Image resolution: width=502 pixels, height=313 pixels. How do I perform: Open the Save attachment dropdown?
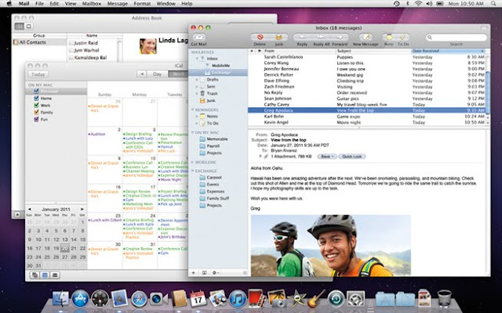coord(326,156)
